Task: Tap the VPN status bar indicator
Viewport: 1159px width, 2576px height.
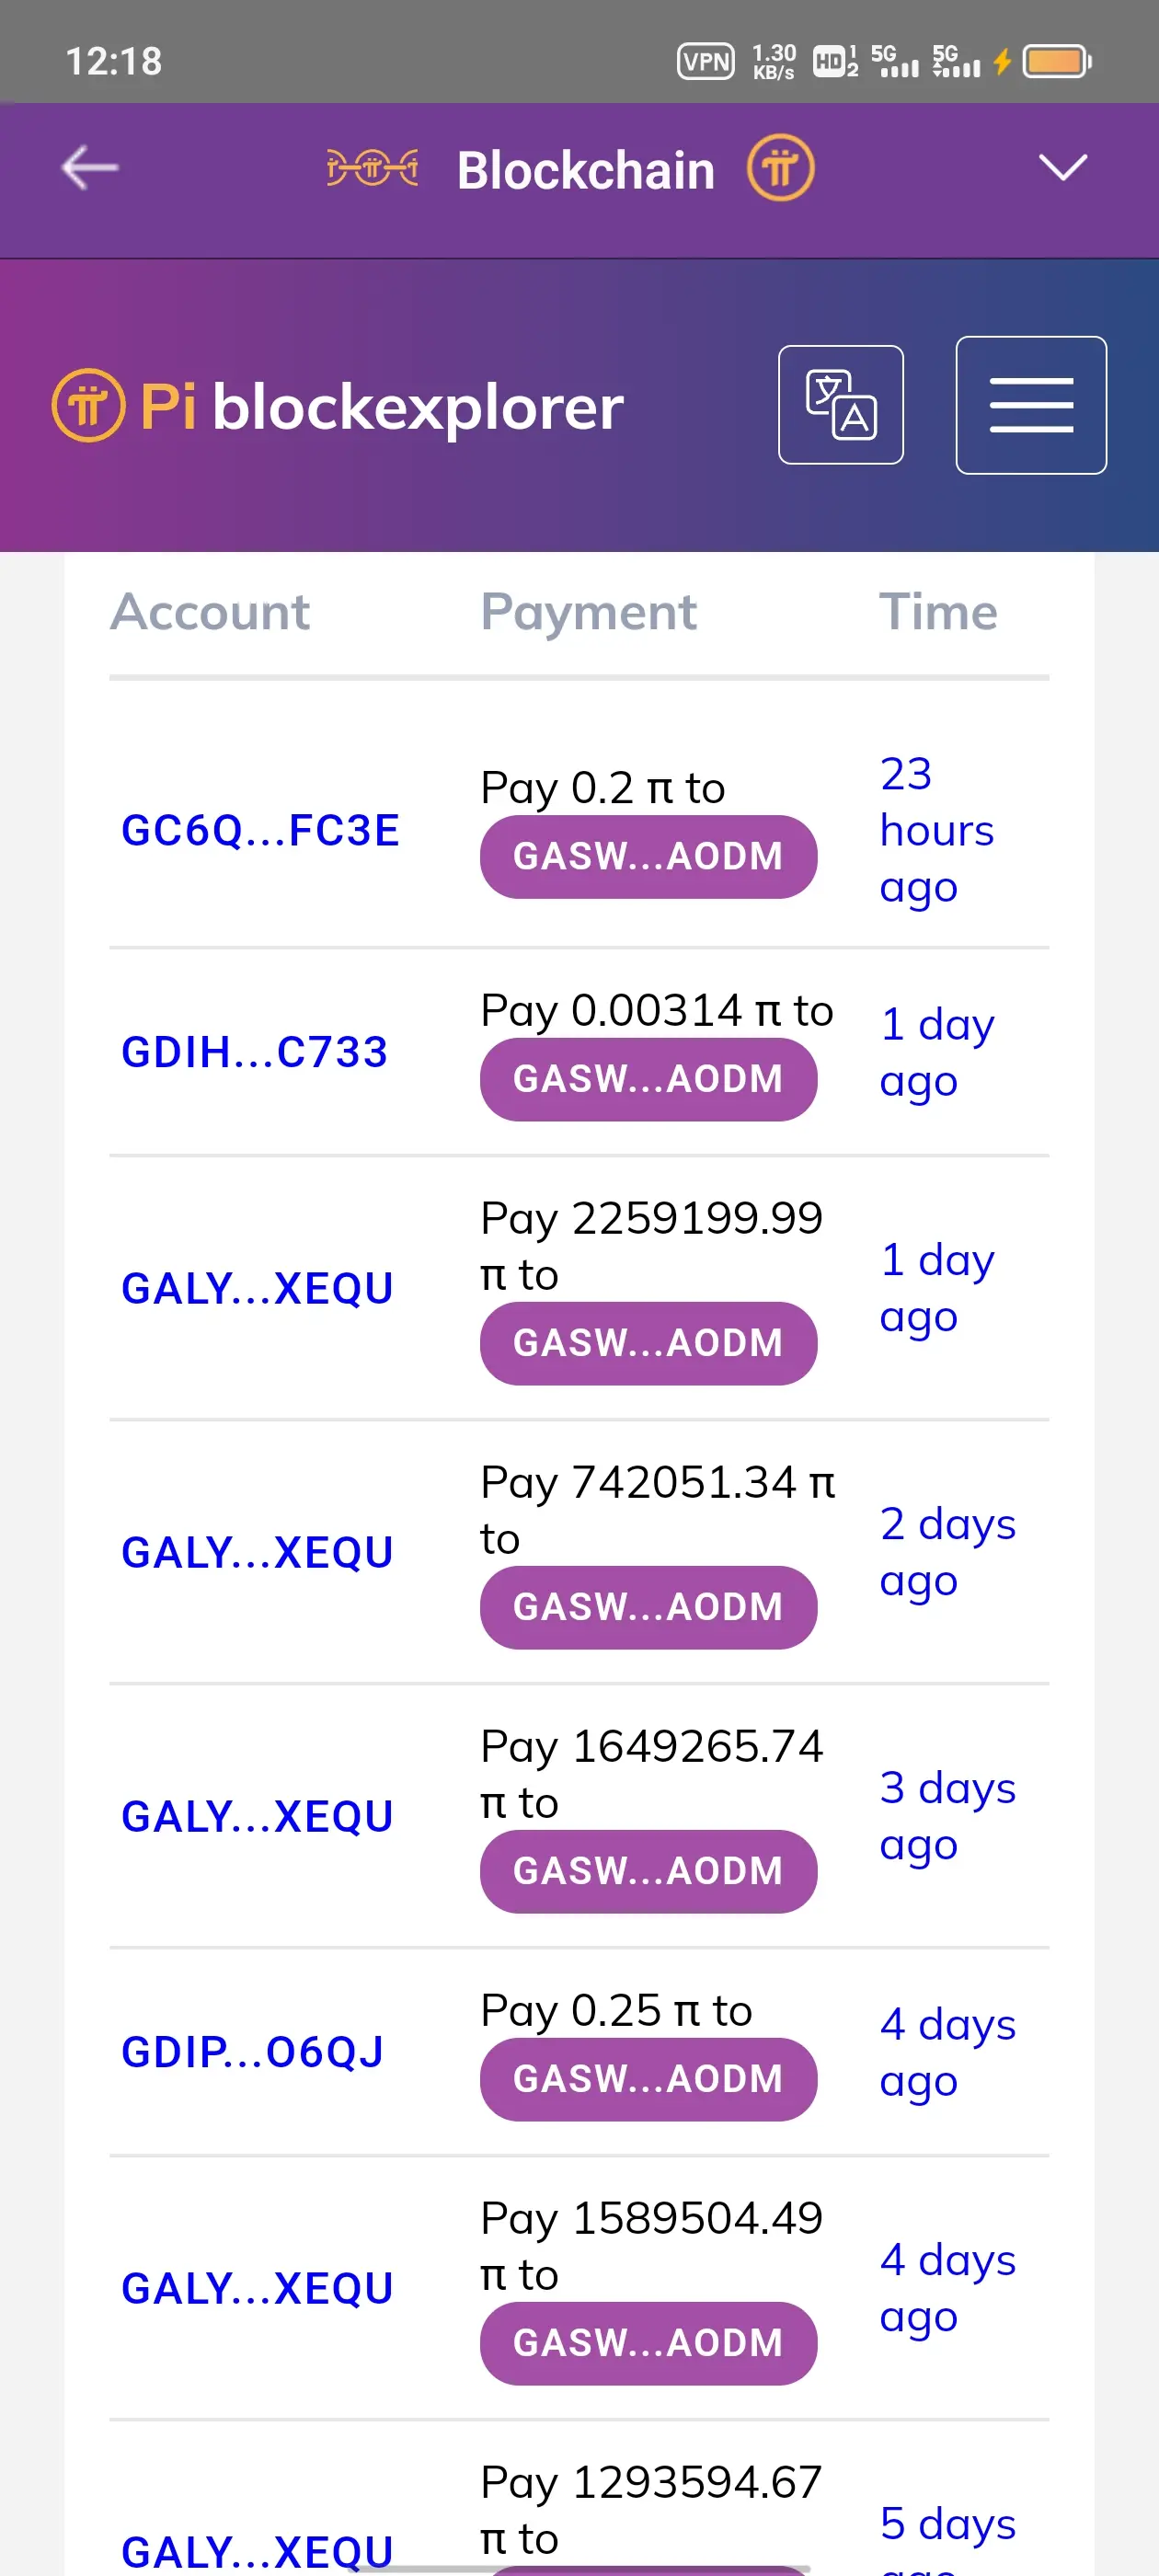Action: (706, 61)
